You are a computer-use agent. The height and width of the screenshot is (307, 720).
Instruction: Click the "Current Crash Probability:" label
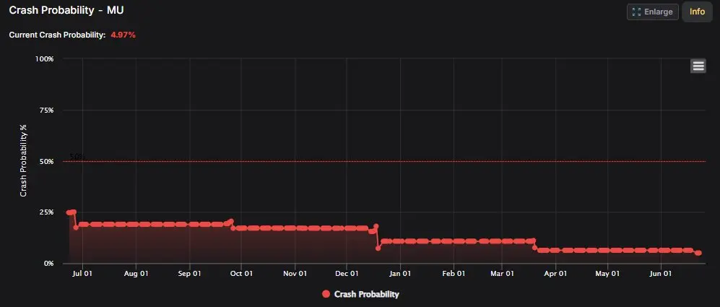[57, 35]
